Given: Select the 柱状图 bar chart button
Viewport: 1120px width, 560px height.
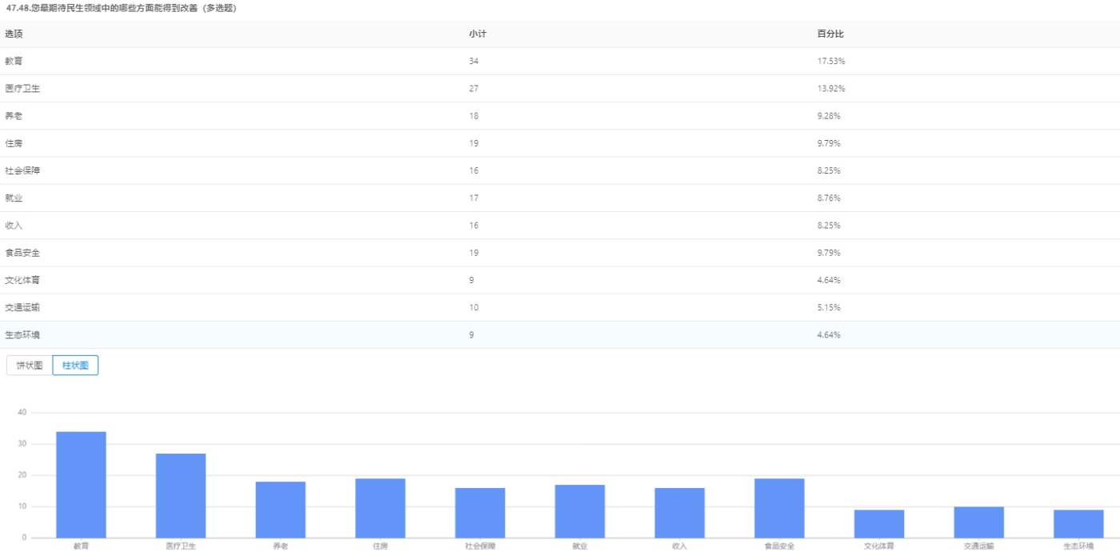Looking at the screenshot, I should (x=75, y=366).
